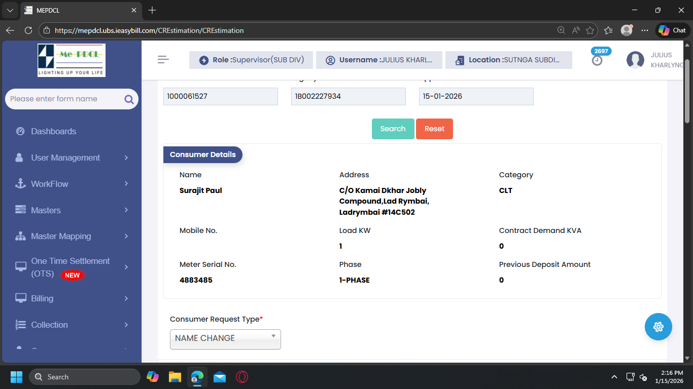Open browser Settings and more menu
The width and height of the screenshot is (693, 389).
(645, 30)
